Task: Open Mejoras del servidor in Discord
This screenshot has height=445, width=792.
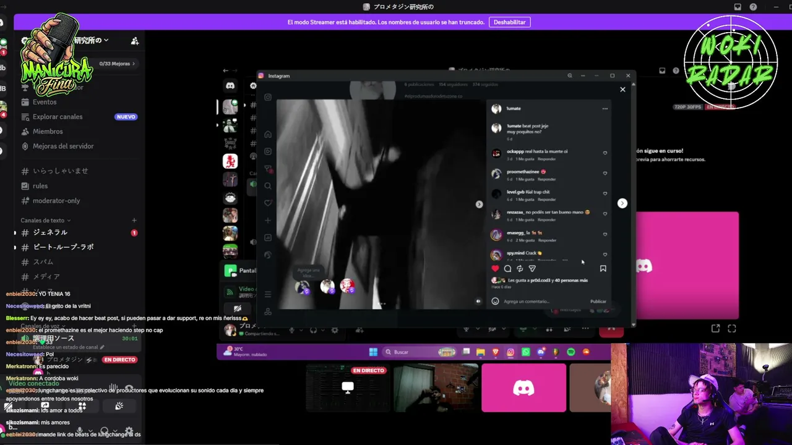Action: [x=63, y=146]
